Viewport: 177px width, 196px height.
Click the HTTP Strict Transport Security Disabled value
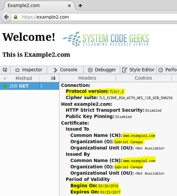coord(153,111)
